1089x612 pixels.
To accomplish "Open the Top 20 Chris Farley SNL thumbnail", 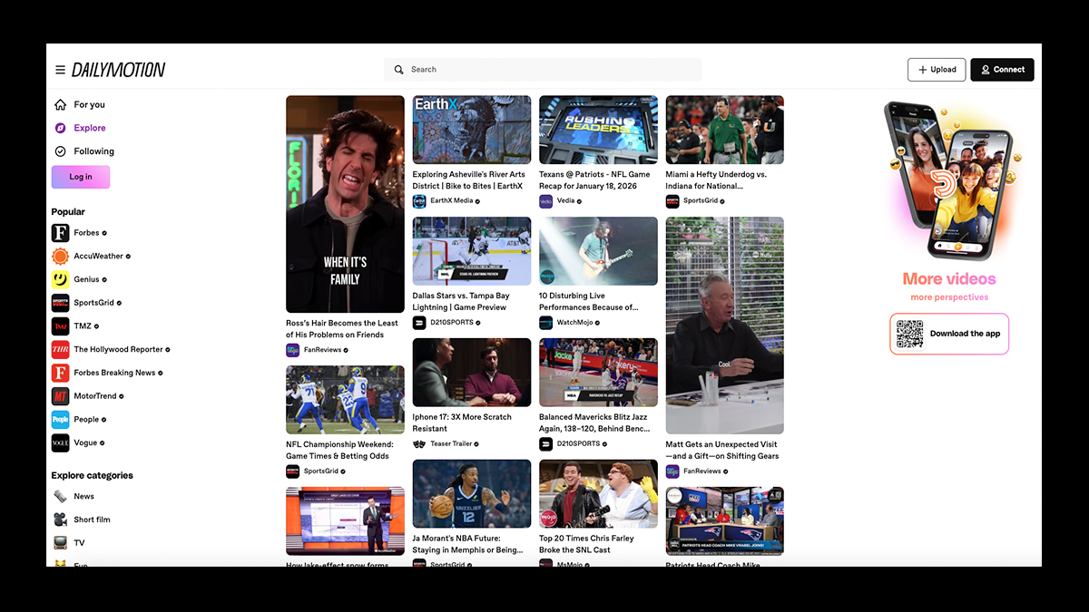I will point(598,493).
